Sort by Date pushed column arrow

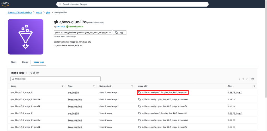tap(132, 86)
